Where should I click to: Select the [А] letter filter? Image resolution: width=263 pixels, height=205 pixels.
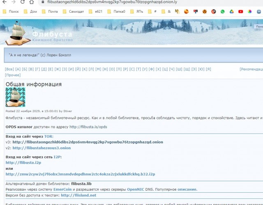pos(18,69)
